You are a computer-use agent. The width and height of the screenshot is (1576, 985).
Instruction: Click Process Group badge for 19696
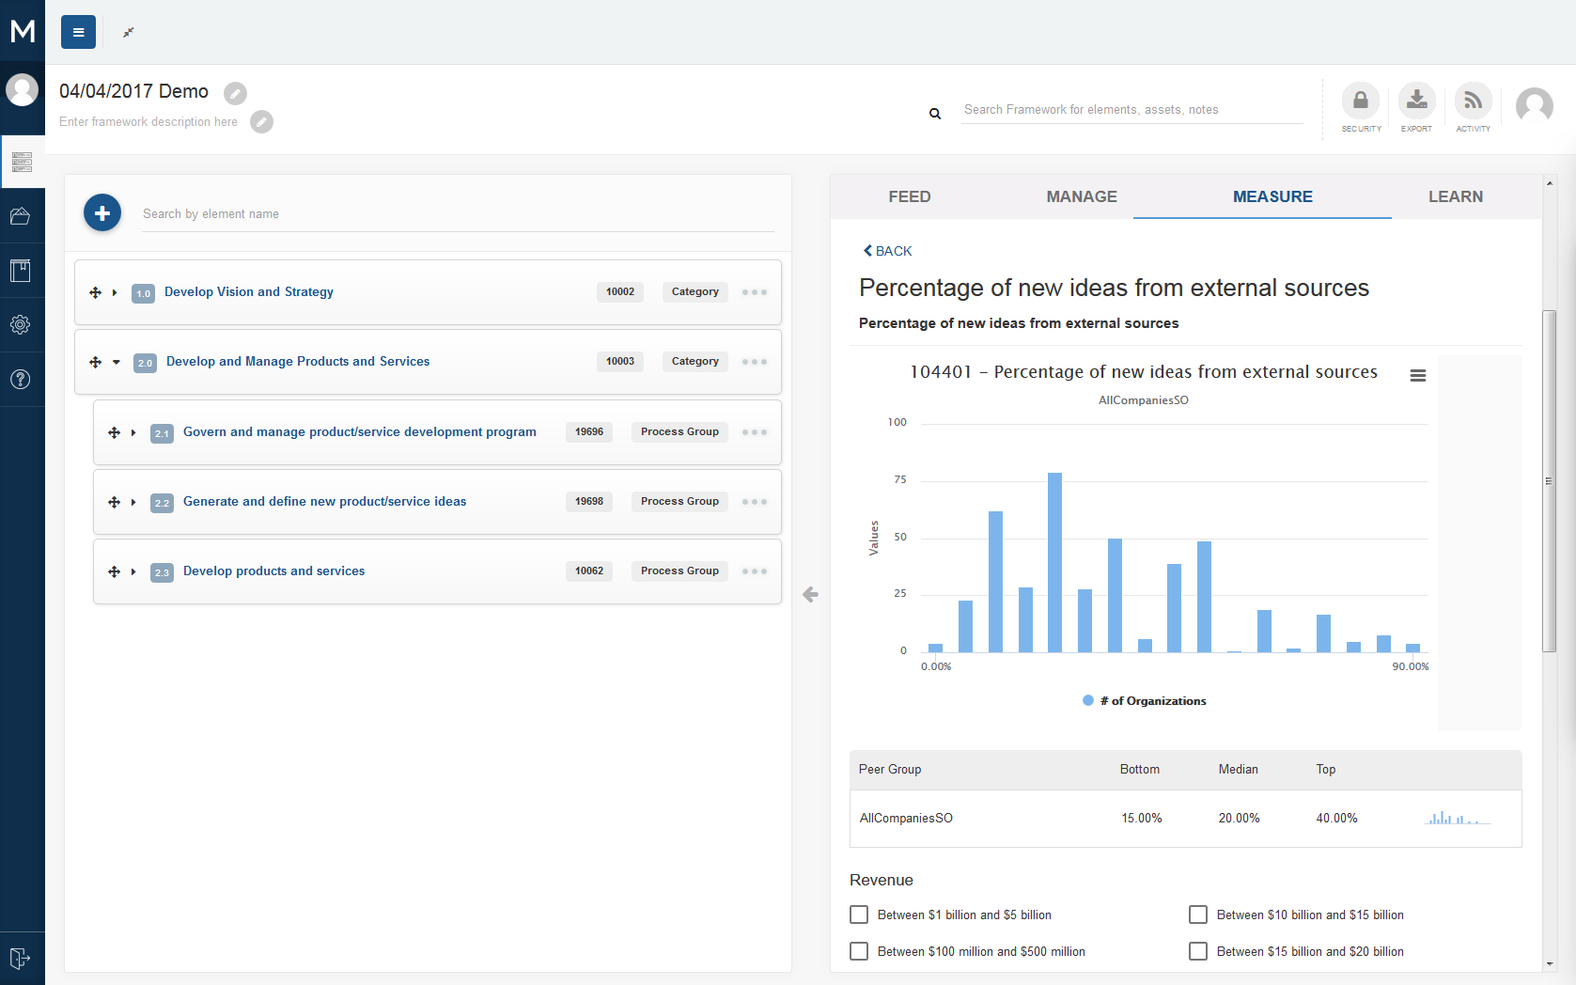coord(679,431)
